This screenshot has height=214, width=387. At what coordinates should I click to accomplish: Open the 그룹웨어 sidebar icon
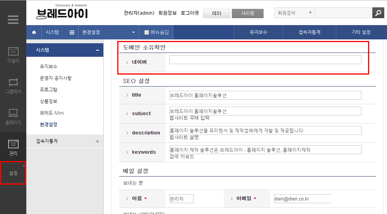click(13, 85)
